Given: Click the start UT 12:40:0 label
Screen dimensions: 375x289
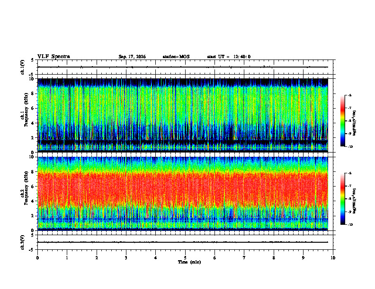Looking at the screenshot, I should pyautogui.click(x=229, y=57).
